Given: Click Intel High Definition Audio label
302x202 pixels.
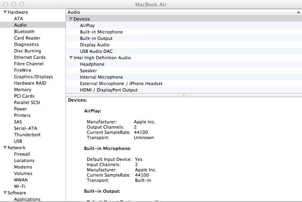Looking at the screenshot, I should 102,58.
